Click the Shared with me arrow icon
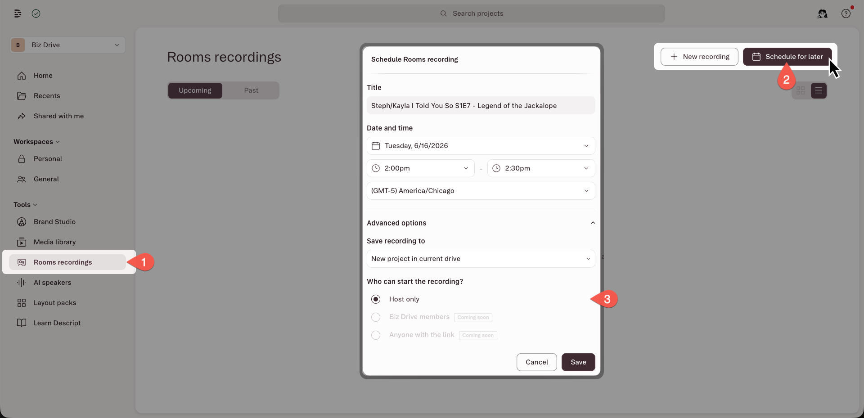The height and width of the screenshot is (418, 864). point(22,116)
